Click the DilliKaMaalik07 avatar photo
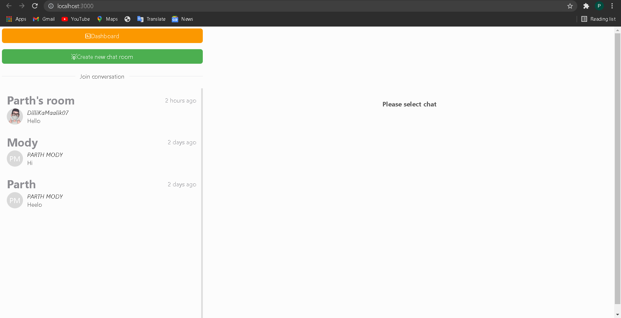This screenshot has height=318, width=621. (15, 116)
